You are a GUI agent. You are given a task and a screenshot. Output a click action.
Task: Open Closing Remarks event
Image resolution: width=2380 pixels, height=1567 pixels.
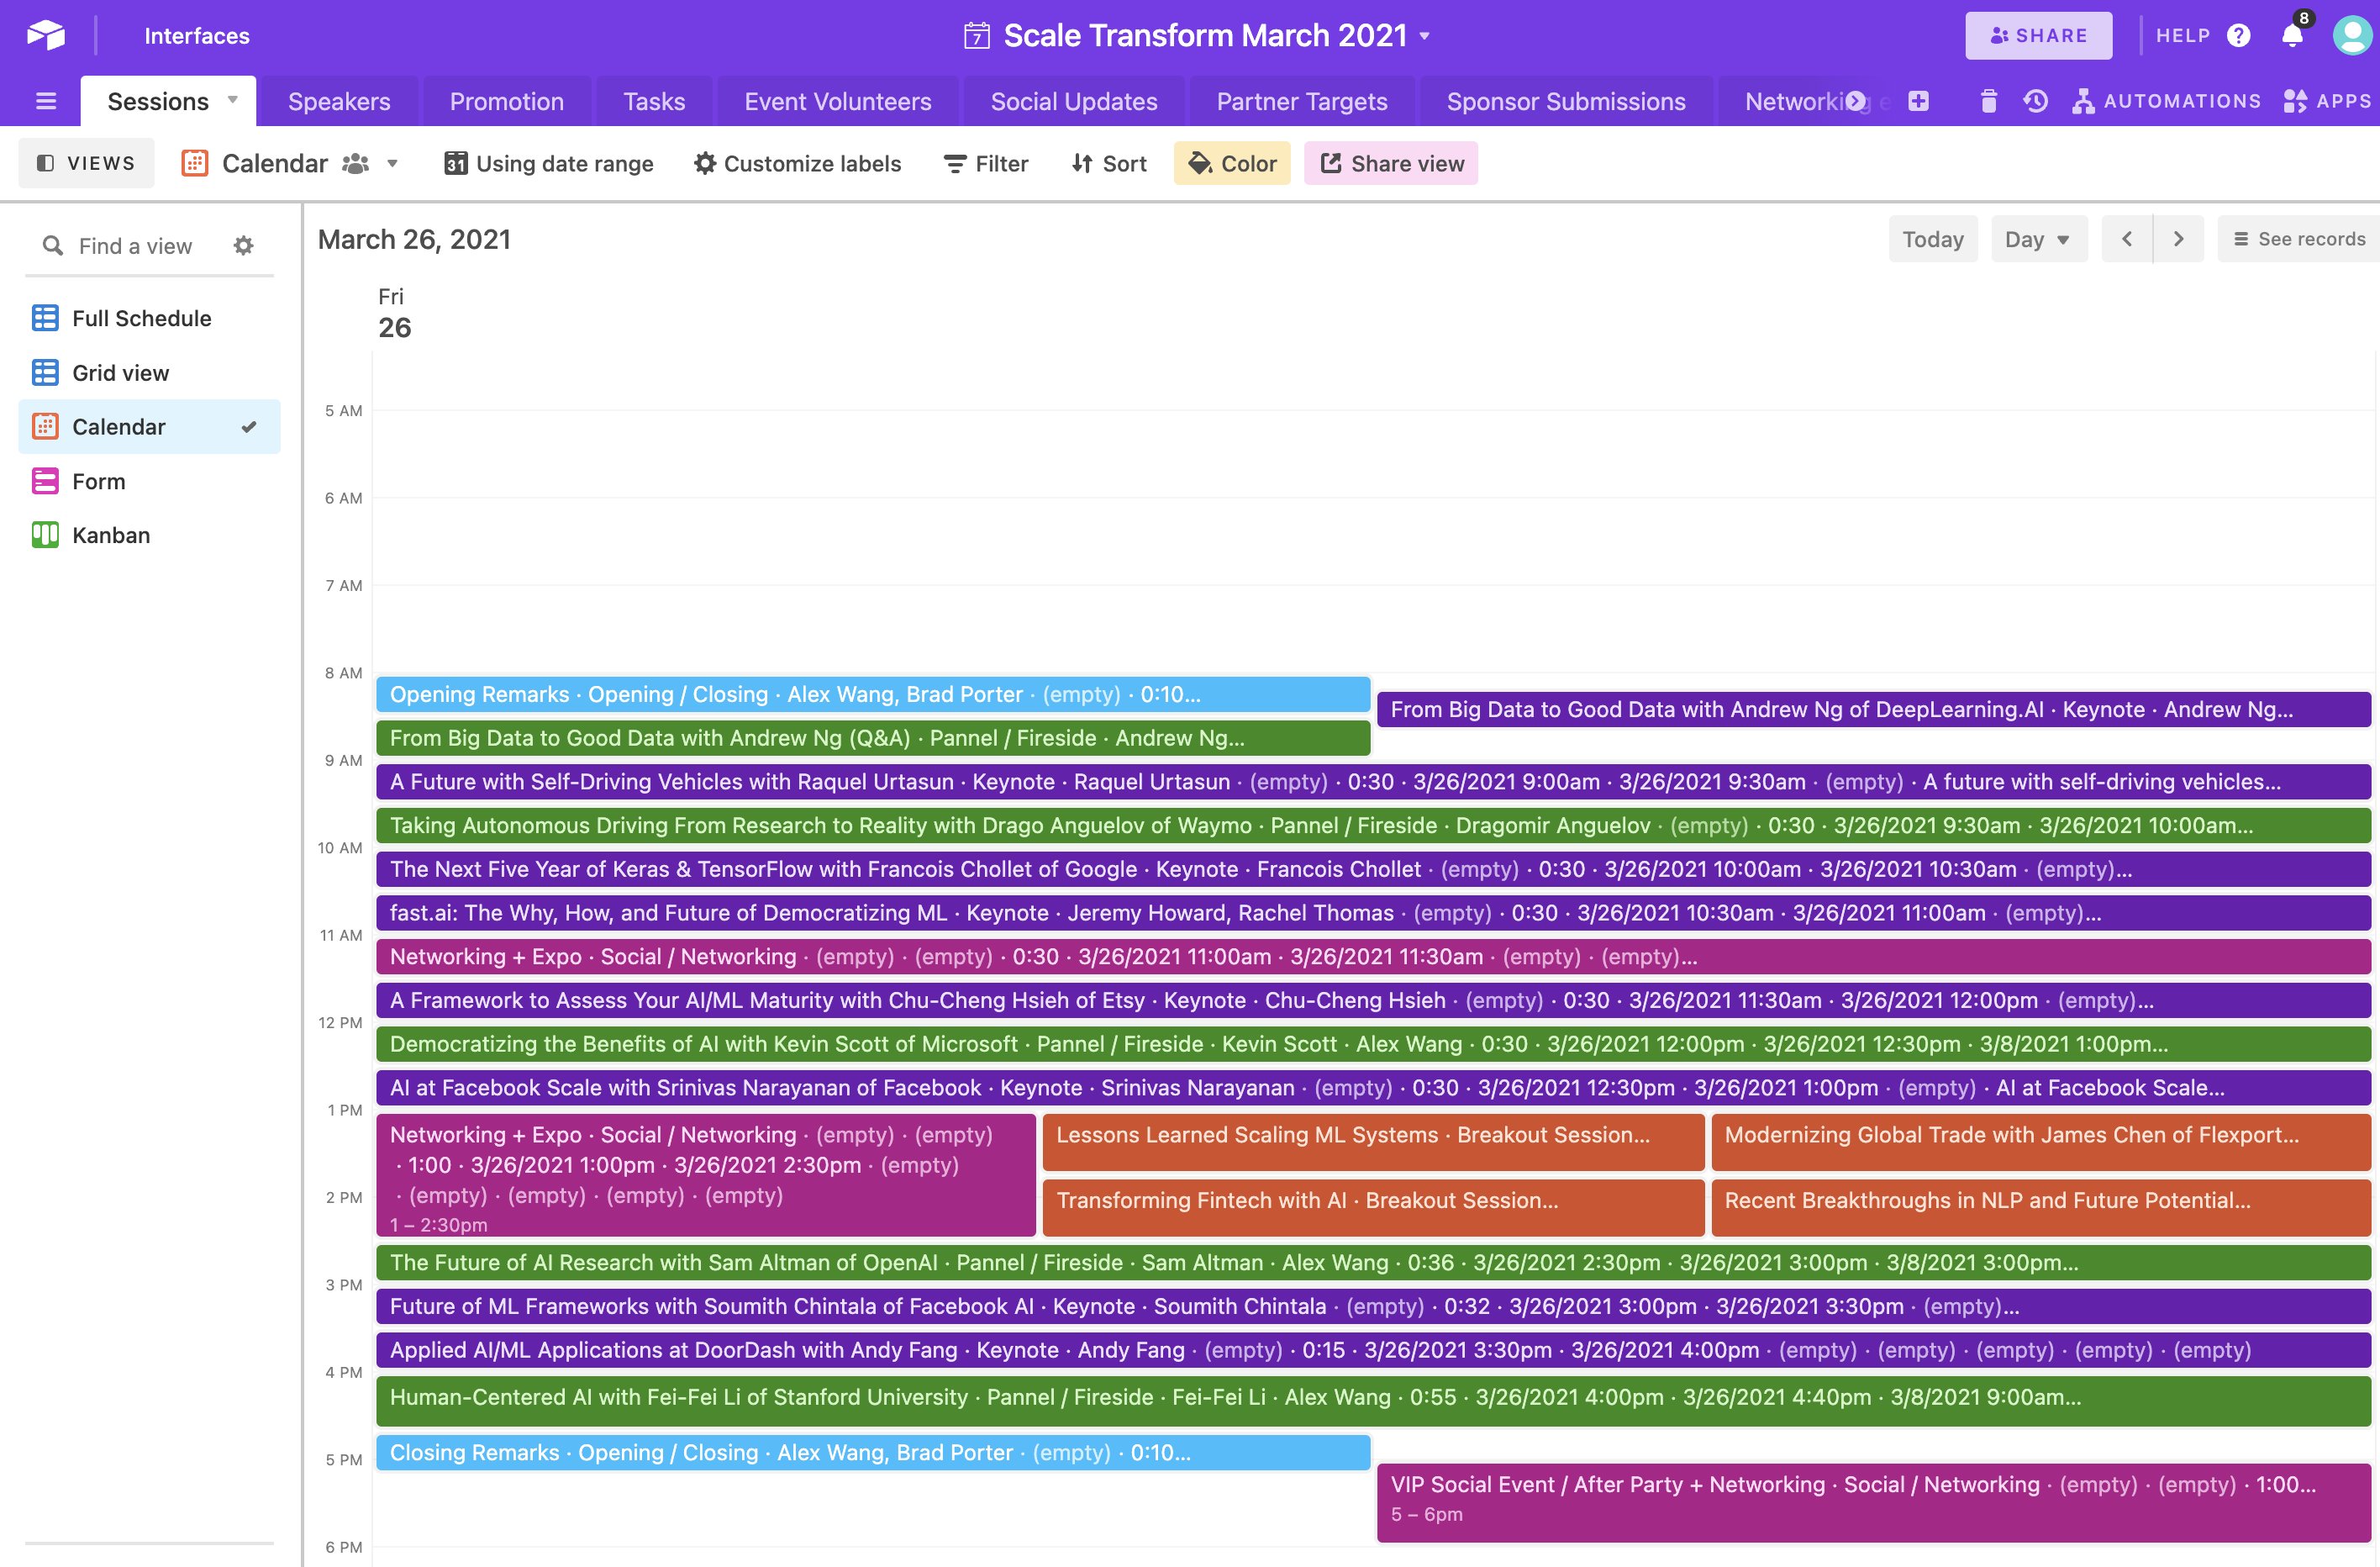873,1453
